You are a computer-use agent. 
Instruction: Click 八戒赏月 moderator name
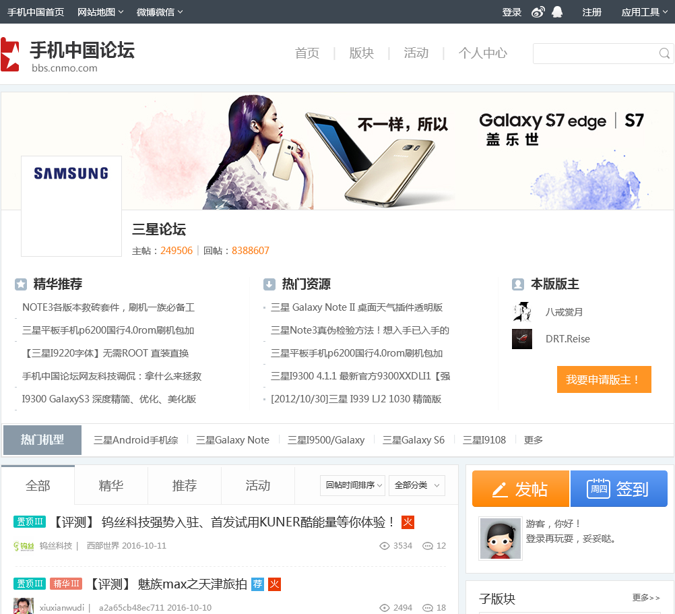click(565, 312)
